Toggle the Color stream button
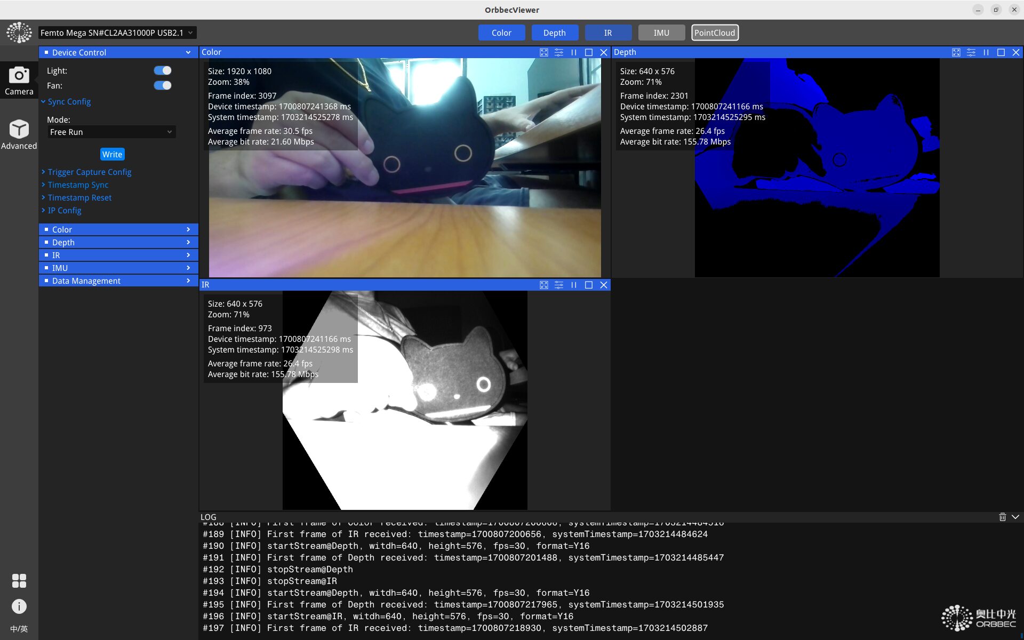Image resolution: width=1024 pixels, height=640 pixels. (x=501, y=33)
